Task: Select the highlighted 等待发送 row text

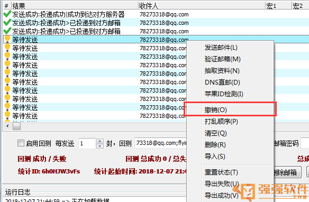Action: click(25, 40)
